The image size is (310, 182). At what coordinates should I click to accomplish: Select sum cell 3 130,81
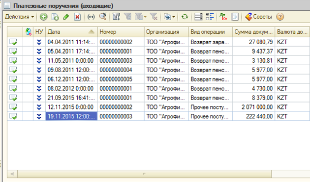[x=253, y=60]
